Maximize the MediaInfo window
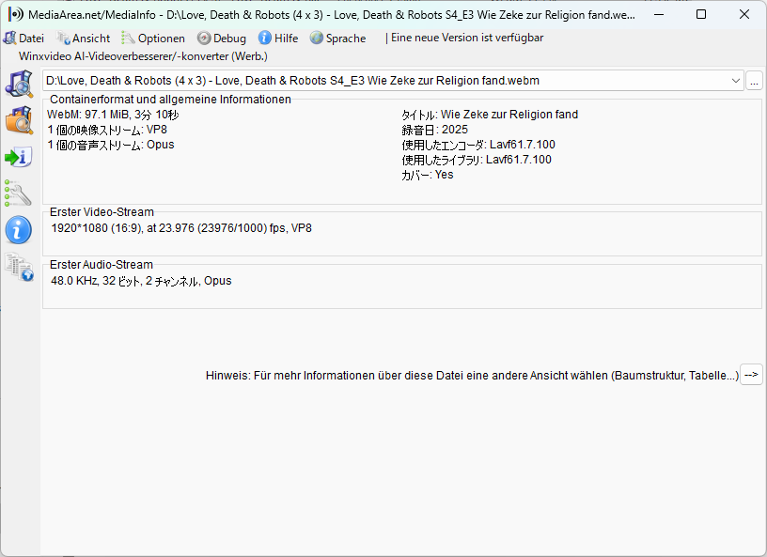 (x=701, y=14)
